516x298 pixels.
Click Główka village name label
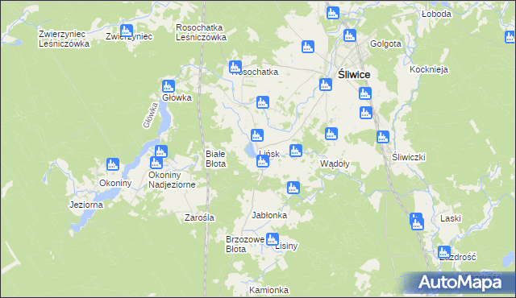click(x=177, y=97)
